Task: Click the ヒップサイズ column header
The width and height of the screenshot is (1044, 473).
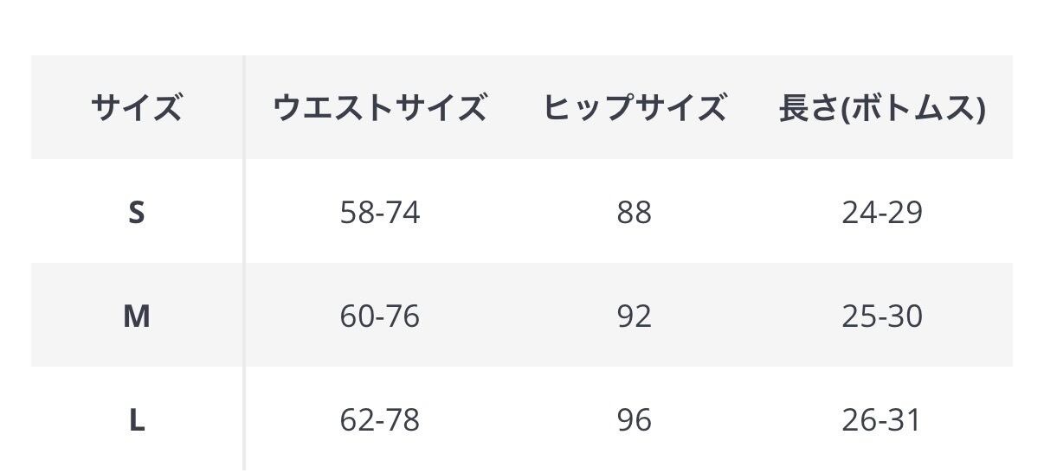Action: (634, 109)
